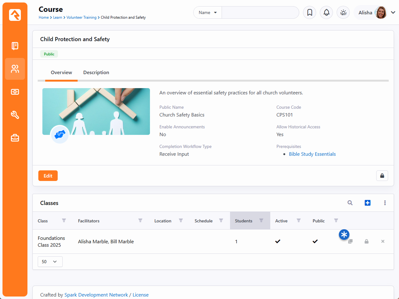This screenshot has height=299, width=399.
Task: Open the Name search type dropdown
Action: click(x=208, y=12)
